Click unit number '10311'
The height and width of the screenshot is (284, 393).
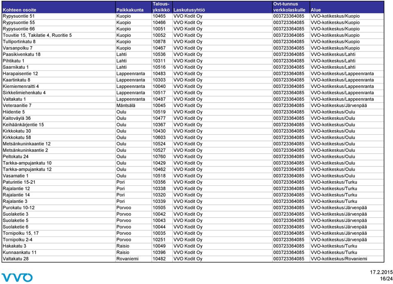(159, 61)
